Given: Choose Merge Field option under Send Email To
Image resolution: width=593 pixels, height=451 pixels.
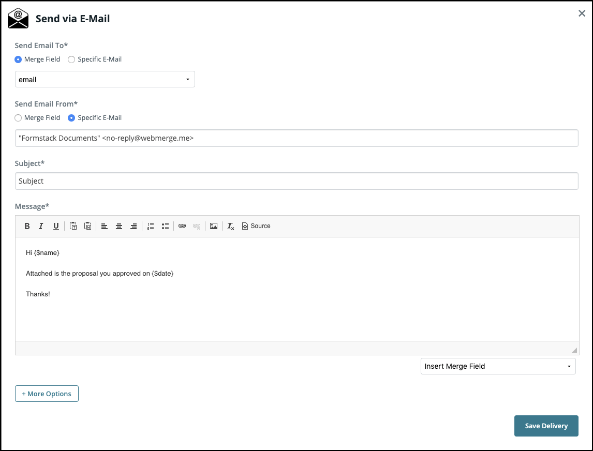Looking at the screenshot, I should 19,59.
